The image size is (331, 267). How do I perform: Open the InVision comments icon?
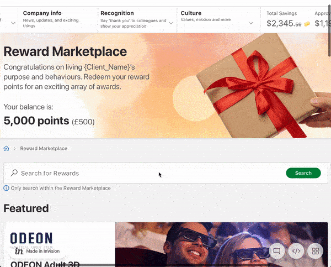coord(277,251)
